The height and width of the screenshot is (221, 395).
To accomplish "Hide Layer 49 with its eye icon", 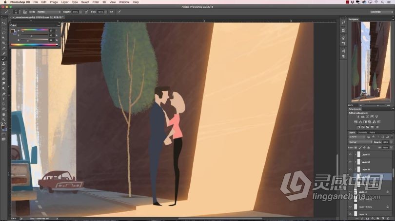I will click(x=350, y=170).
